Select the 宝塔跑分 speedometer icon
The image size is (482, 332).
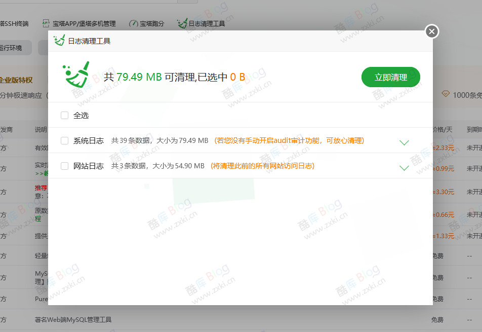click(x=134, y=23)
